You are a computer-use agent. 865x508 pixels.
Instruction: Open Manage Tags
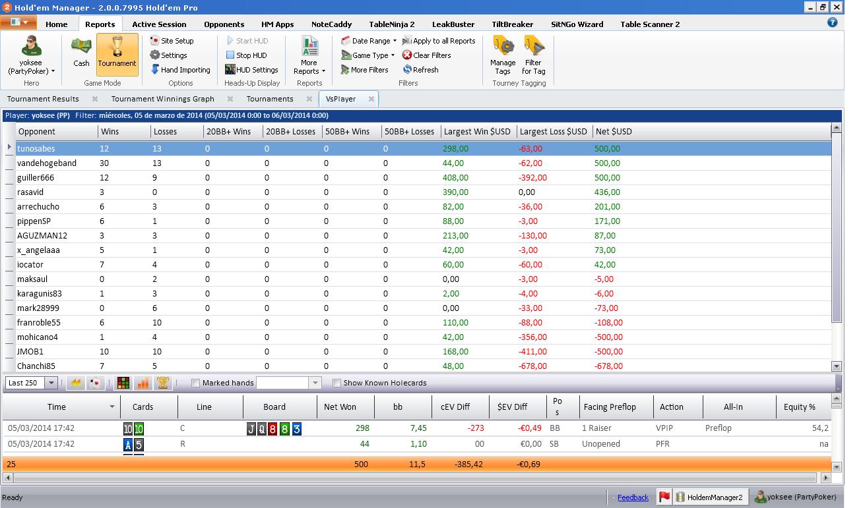pos(503,55)
